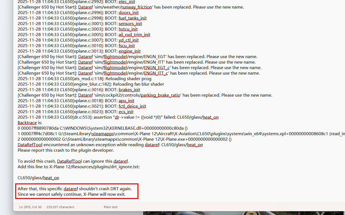Click the underlined word 'parking_brake_ratio'
The width and height of the screenshot is (345, 215).
[x=161, y=95]
